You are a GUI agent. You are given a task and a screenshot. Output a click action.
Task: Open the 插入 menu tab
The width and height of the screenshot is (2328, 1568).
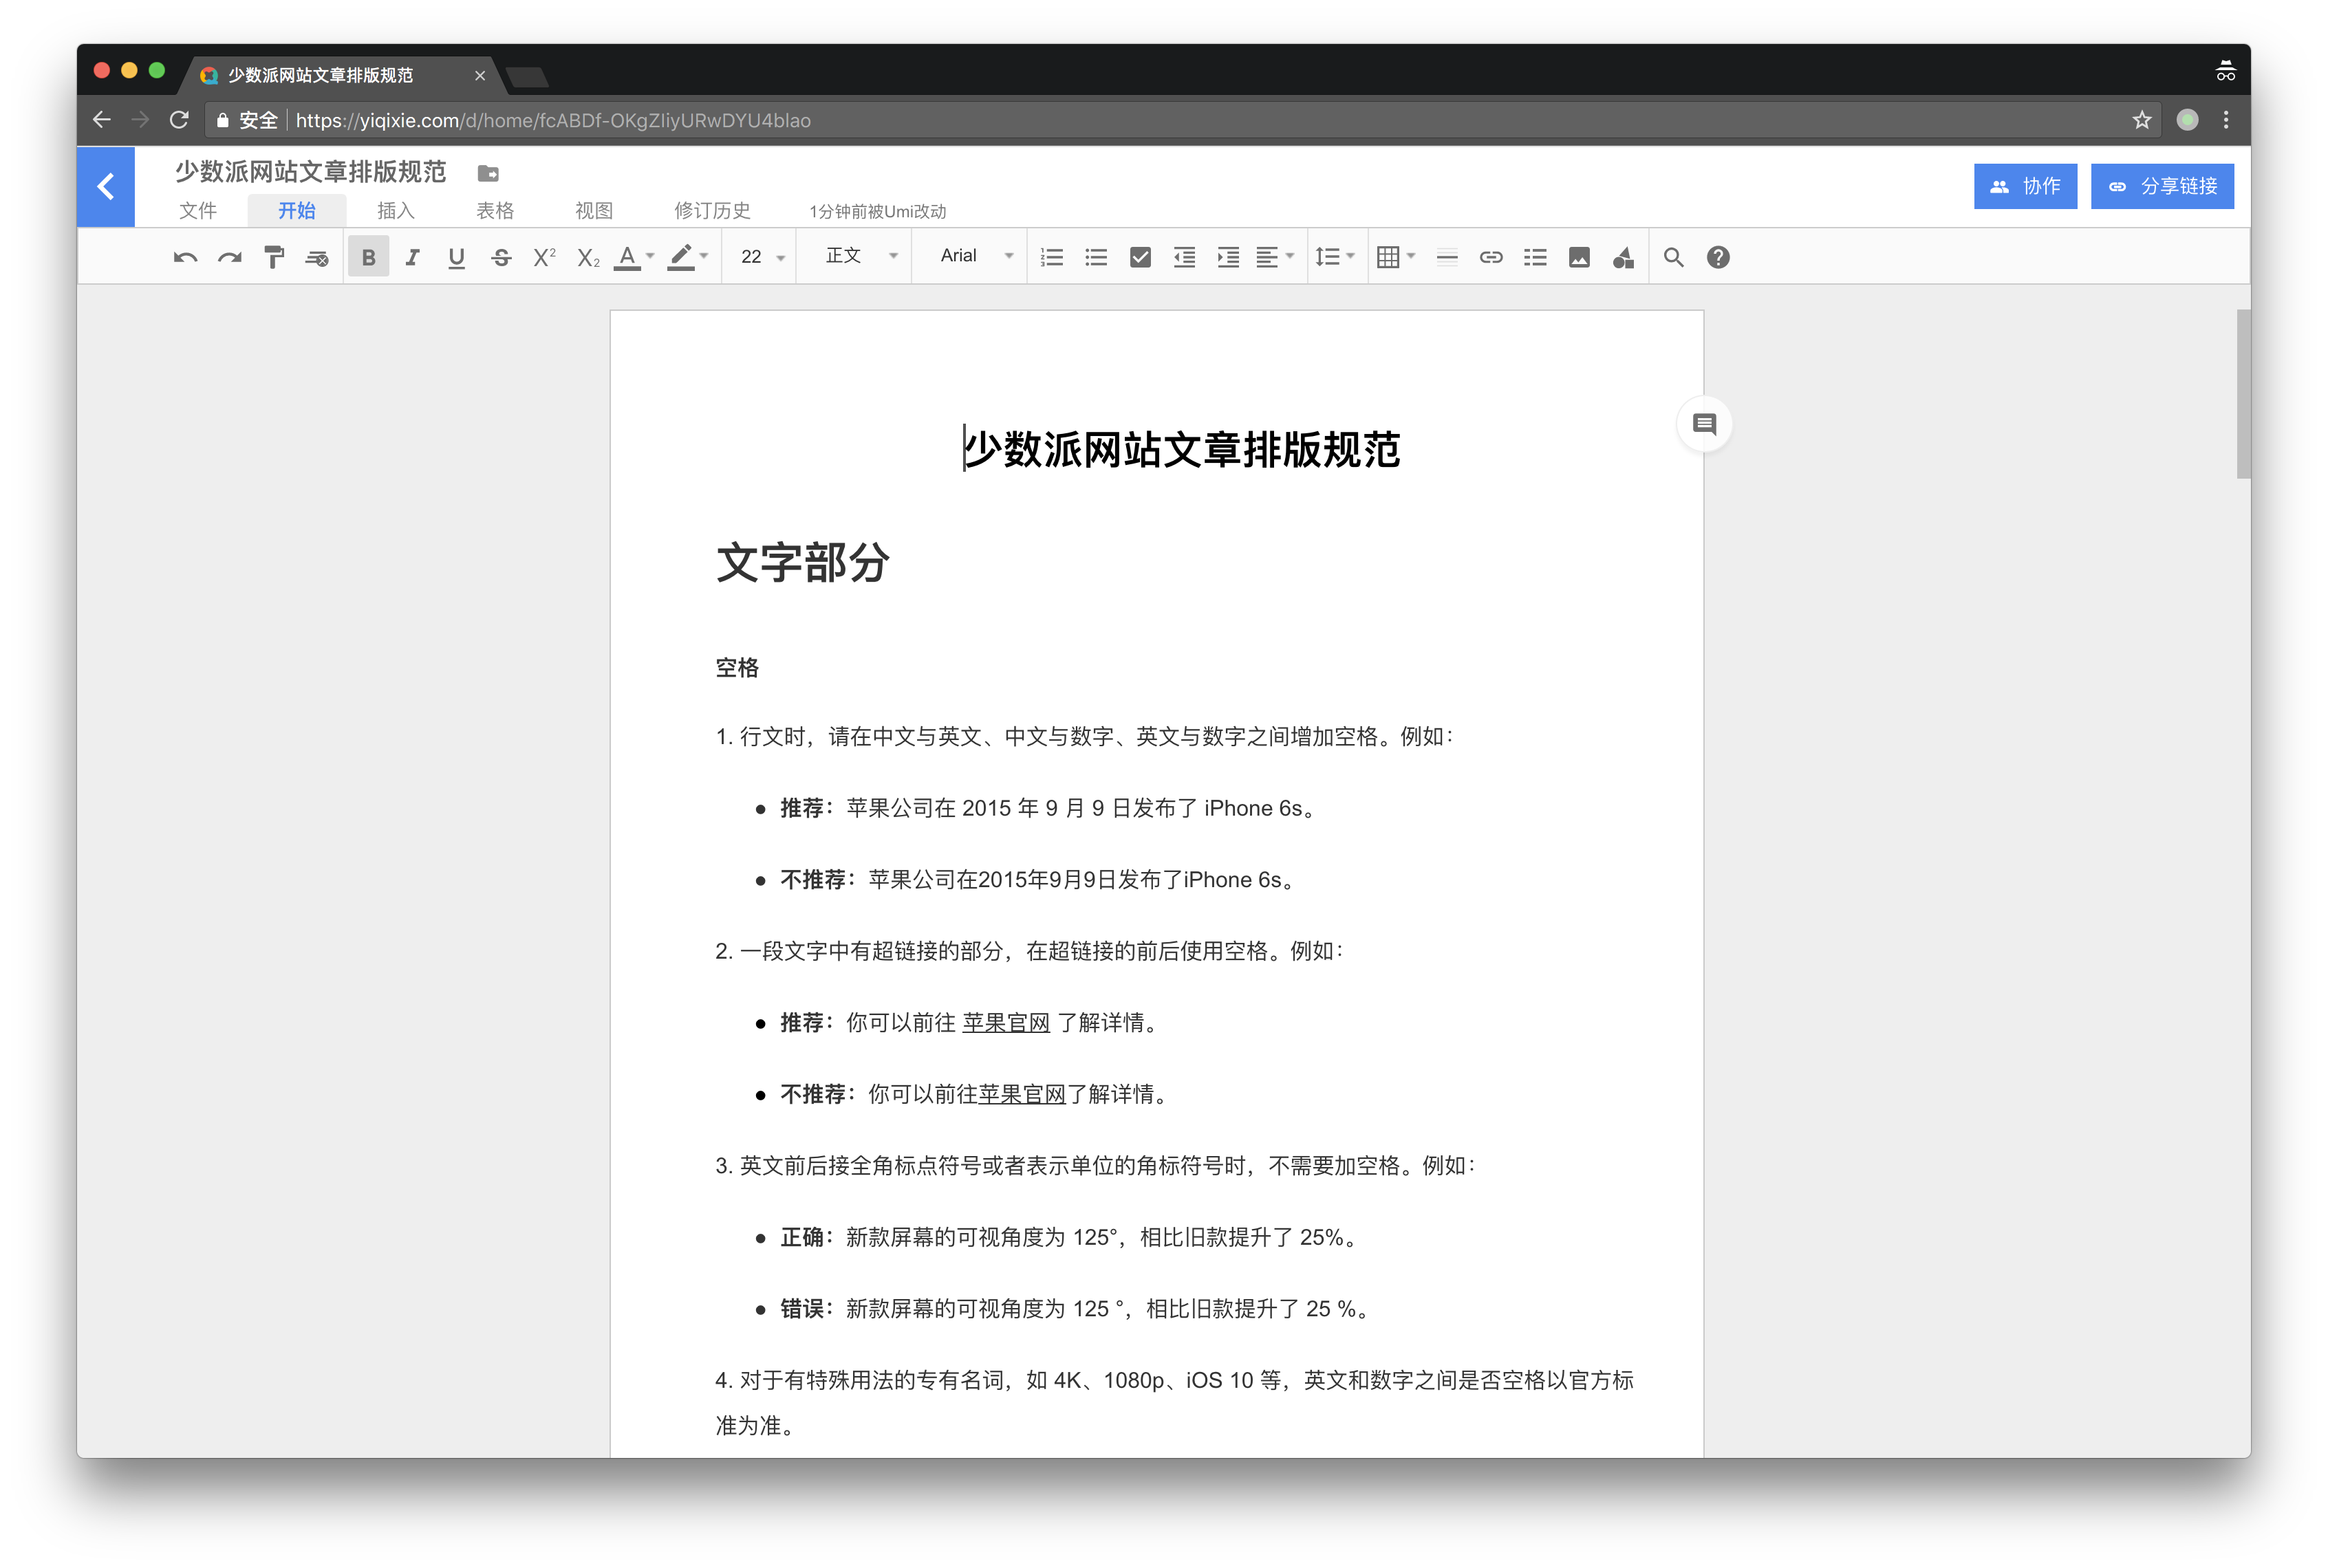(395, 210)
